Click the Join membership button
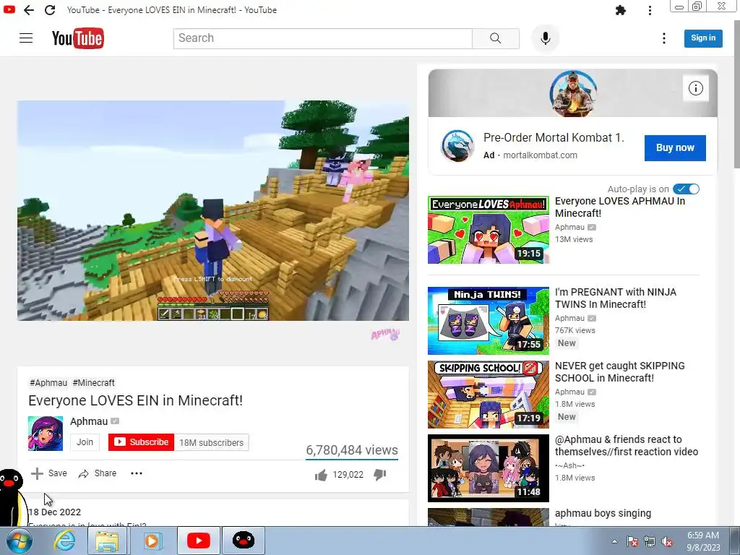 pos(85,442)
